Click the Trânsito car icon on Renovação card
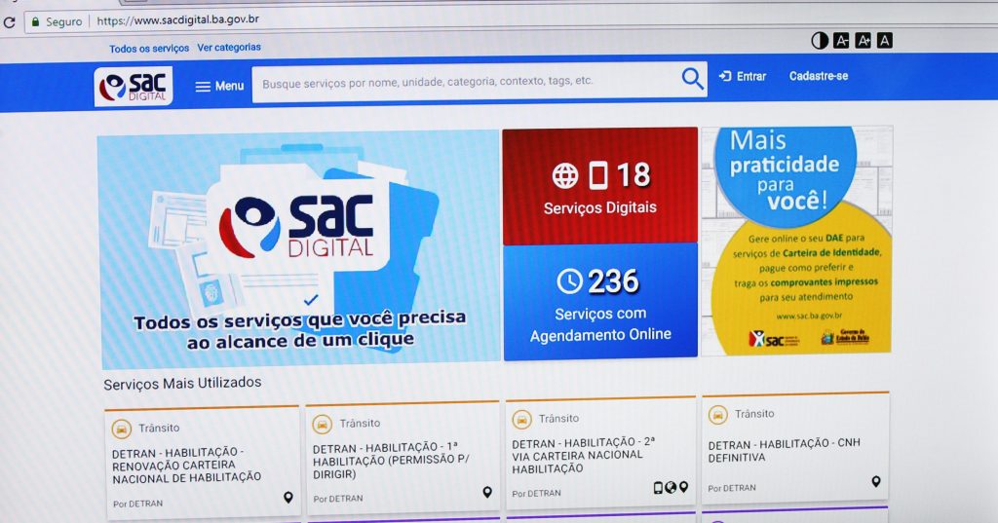 [122, 429]
